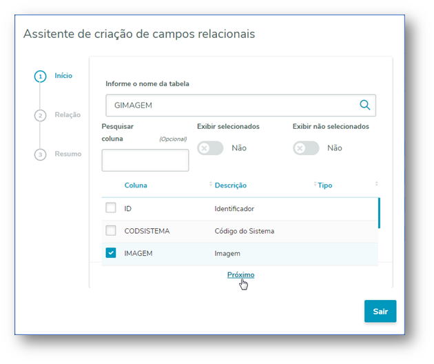Click the Pesquisar coluna input field

tap(145, 160)
